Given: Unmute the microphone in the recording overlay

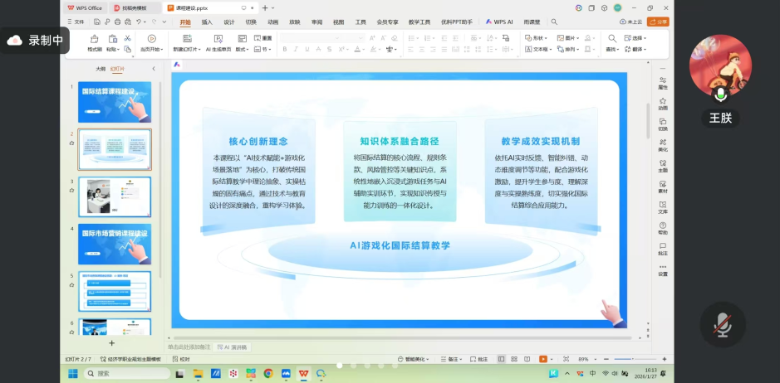Looking at the screenshot, I should click(722, 326).
